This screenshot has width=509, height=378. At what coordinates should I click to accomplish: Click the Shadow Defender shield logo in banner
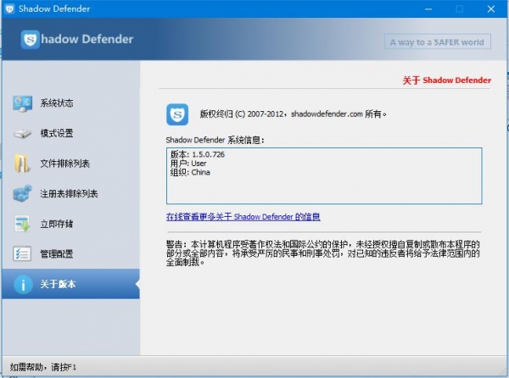click(31, 40)
